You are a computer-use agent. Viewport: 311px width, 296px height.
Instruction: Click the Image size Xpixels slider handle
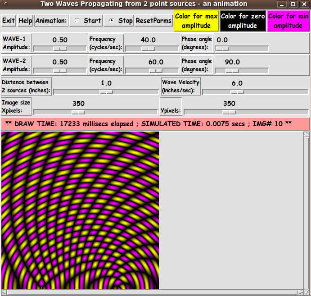click(x=78, y=112)
